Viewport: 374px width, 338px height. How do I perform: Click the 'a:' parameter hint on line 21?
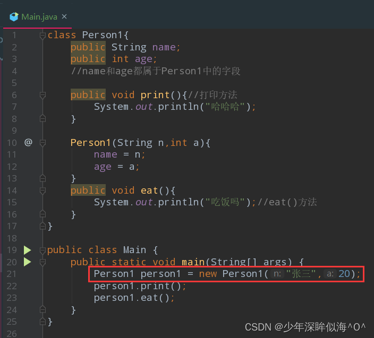[330, 274]
